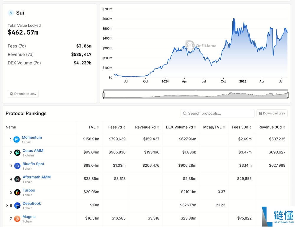
Task: Click left handle of chart range slider
Action: 104,95
